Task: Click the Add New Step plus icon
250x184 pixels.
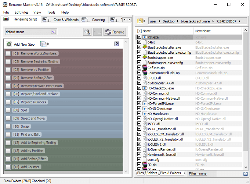Action: (x=9, y=44)
